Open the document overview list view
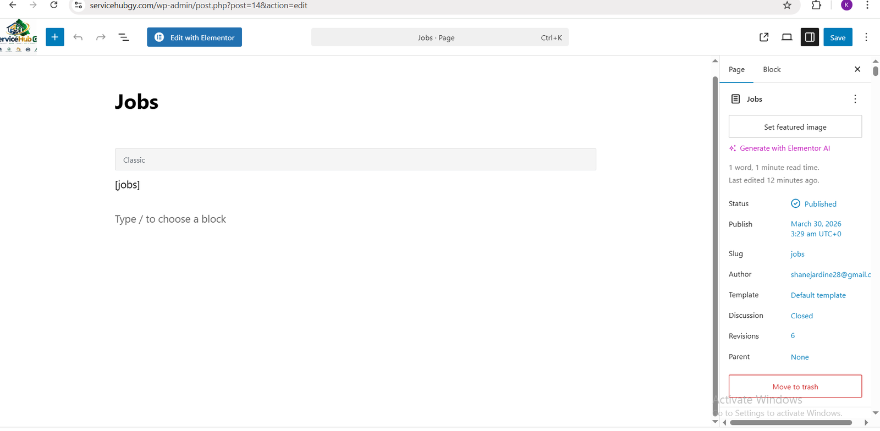 coord(124,37)
